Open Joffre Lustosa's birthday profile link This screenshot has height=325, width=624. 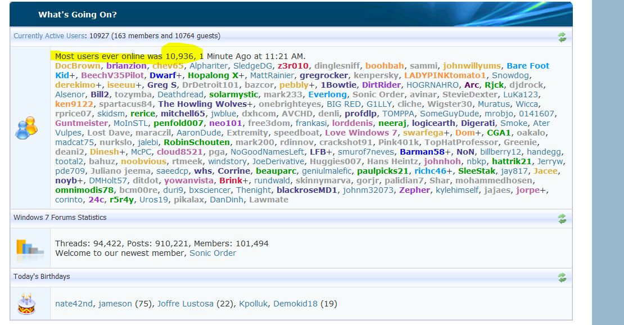tap(185, 304)
